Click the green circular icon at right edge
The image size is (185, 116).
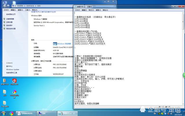point(183,74)
